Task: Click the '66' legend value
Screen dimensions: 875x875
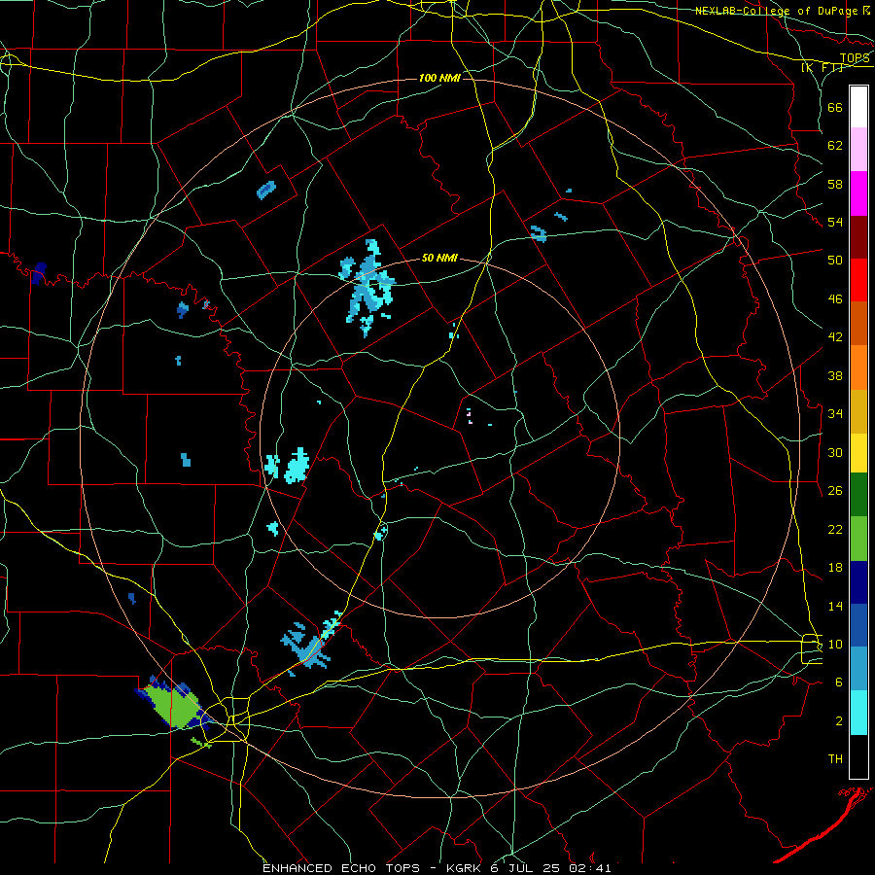Action: (x=835, y=107)
